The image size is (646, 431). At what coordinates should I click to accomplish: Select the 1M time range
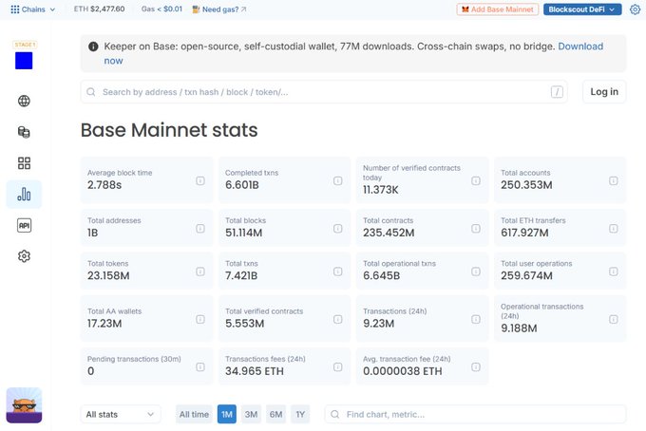tap(227, 414)
